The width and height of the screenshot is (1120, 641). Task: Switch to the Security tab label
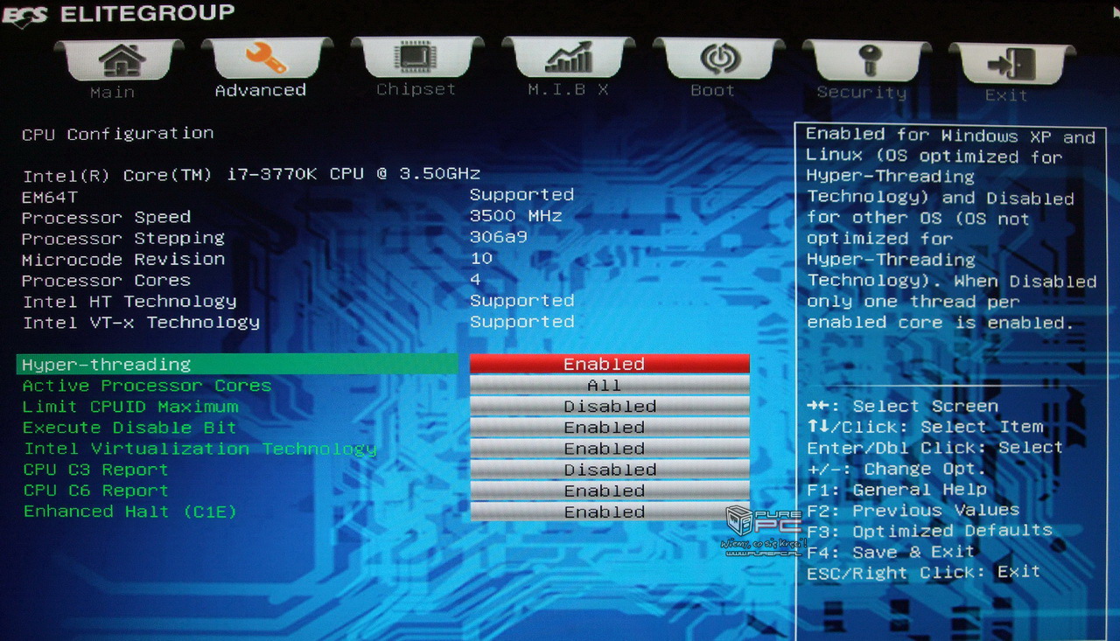(862, 92)
